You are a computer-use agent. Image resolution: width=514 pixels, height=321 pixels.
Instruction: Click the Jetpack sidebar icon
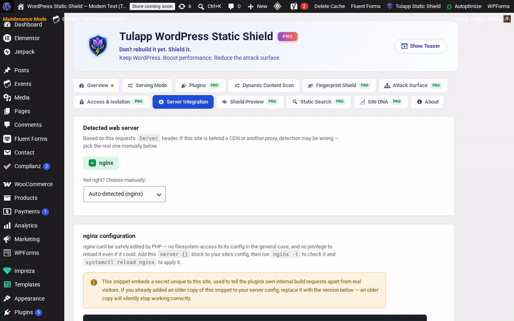[7, 52]
